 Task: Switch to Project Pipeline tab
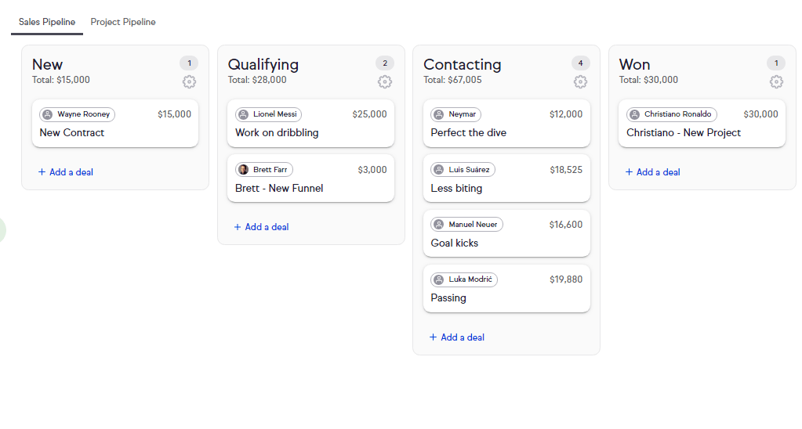[123, 22]
